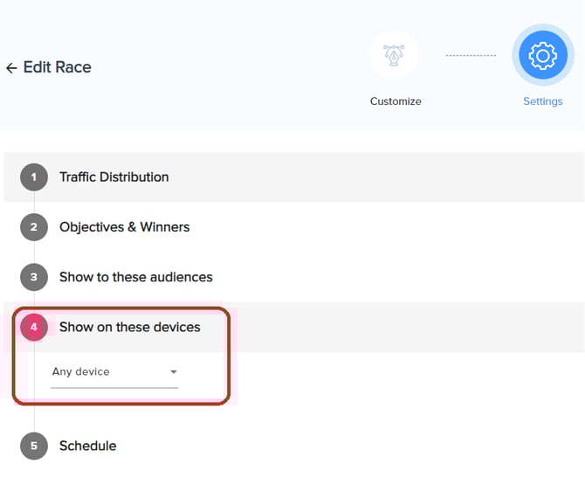This screenshot has height=478, width=585.
Task: Collapse the Show on these devices section
Action: [x=130, y=328]
